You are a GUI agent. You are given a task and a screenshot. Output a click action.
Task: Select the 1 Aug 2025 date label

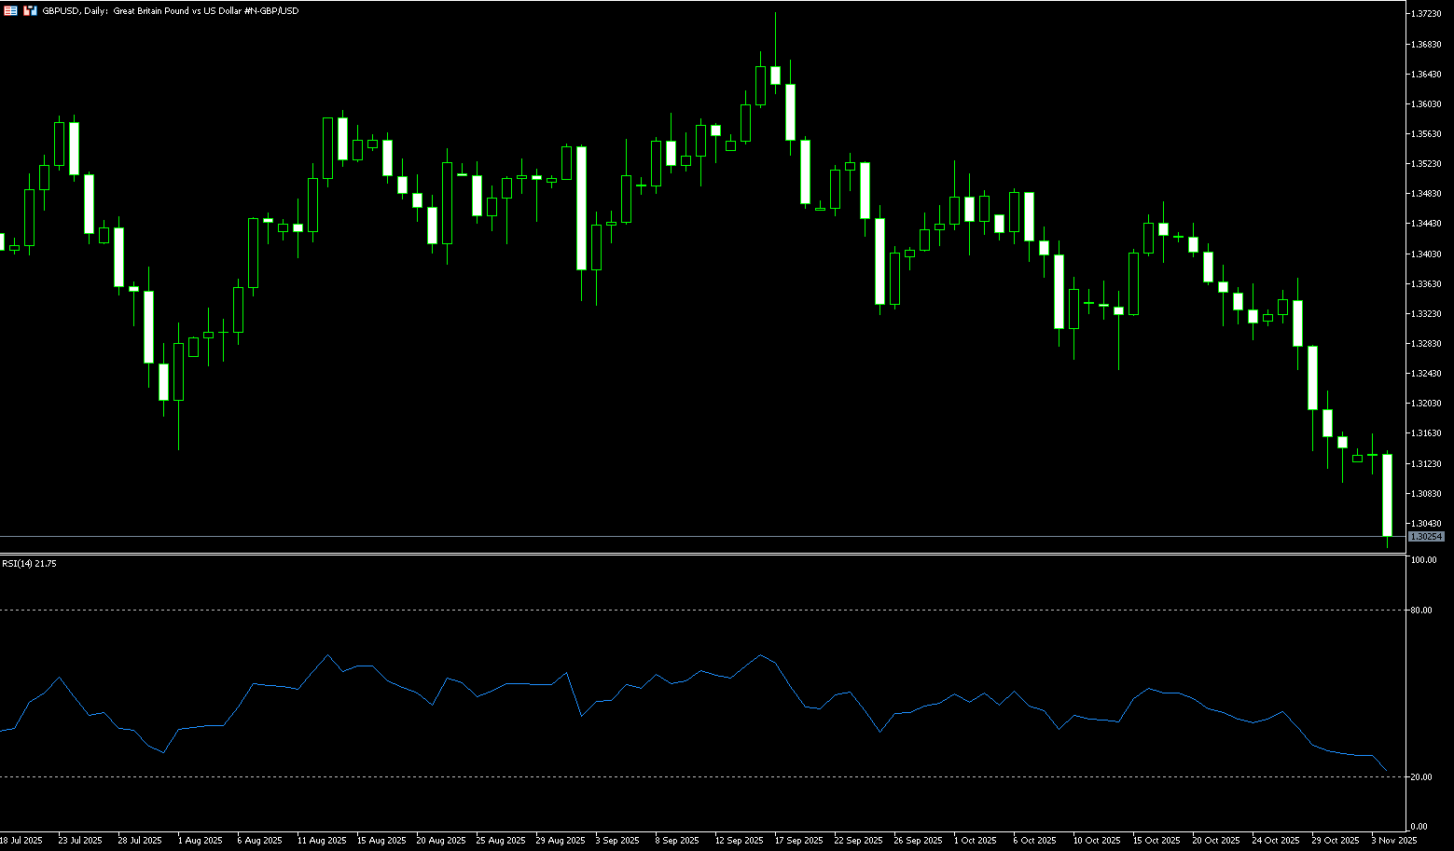click(200, 841)
